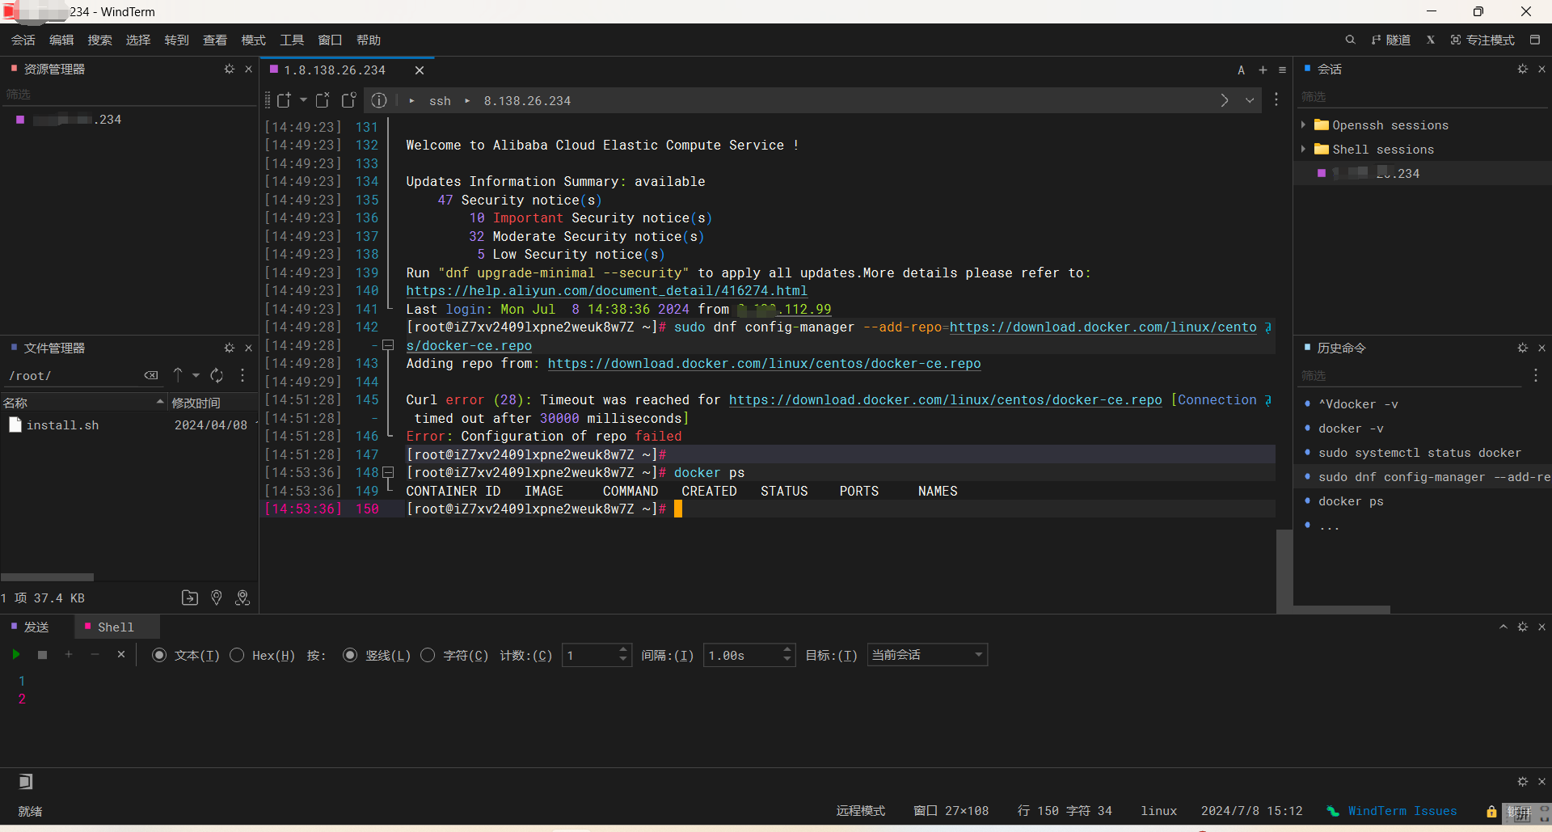Open the session info icon
The height and width of the screenshot is (832, 1552).
[x=379, y=100]
